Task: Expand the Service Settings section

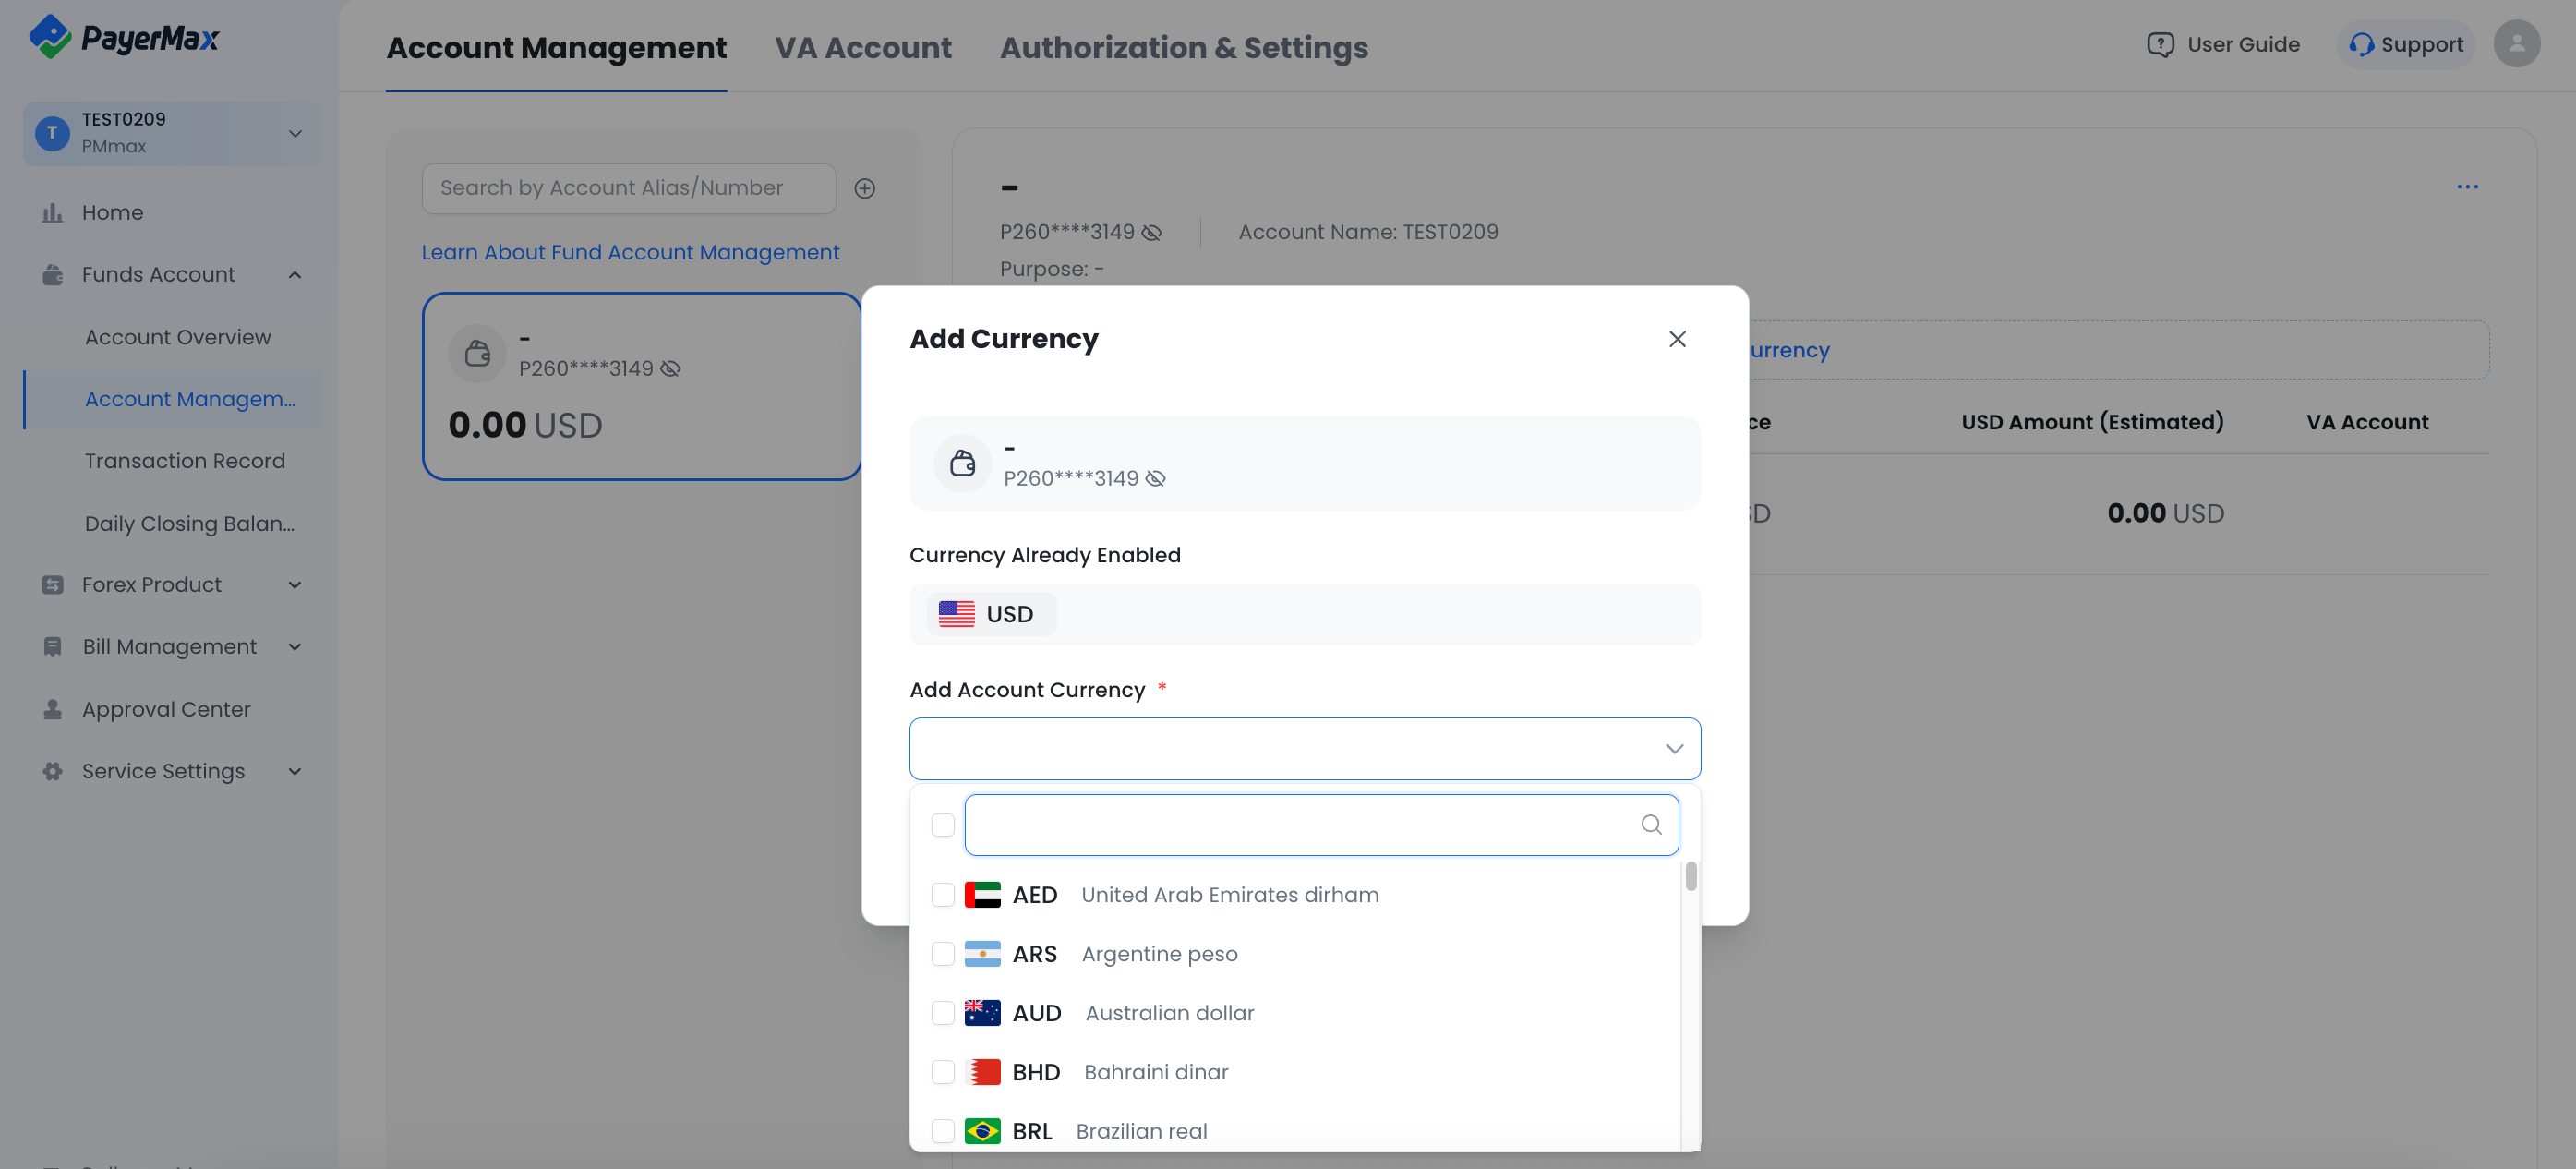Action: pyautogui.click(x=295, y=771)
